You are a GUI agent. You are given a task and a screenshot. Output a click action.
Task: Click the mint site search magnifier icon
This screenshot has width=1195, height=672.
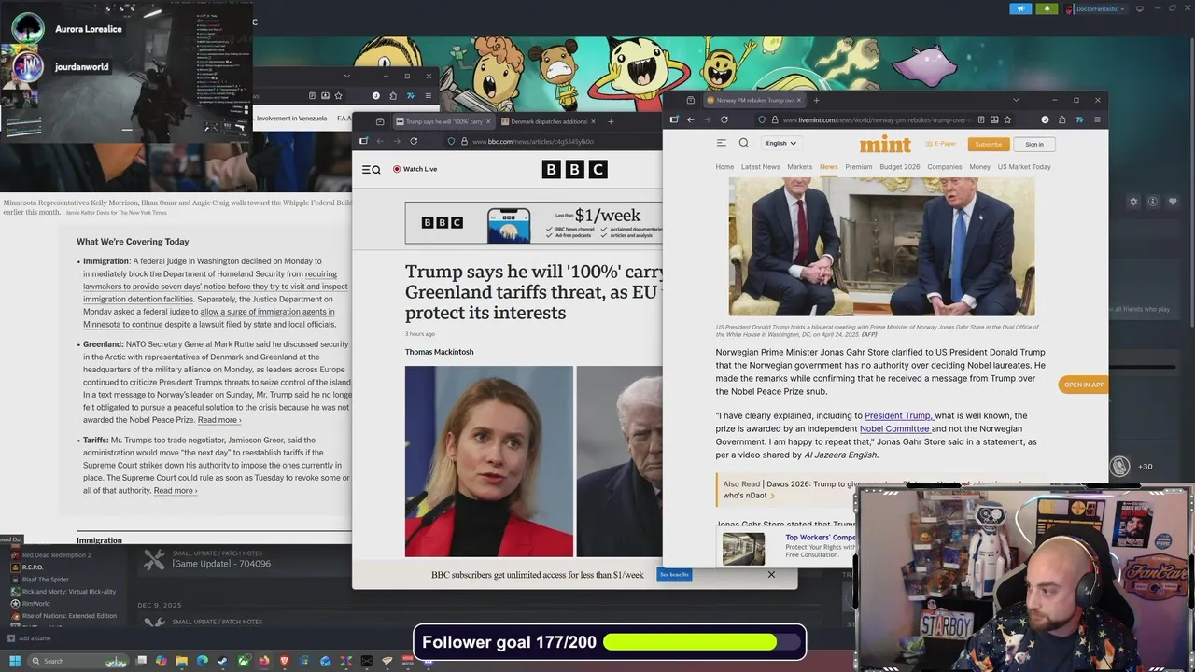coord(743,143)
